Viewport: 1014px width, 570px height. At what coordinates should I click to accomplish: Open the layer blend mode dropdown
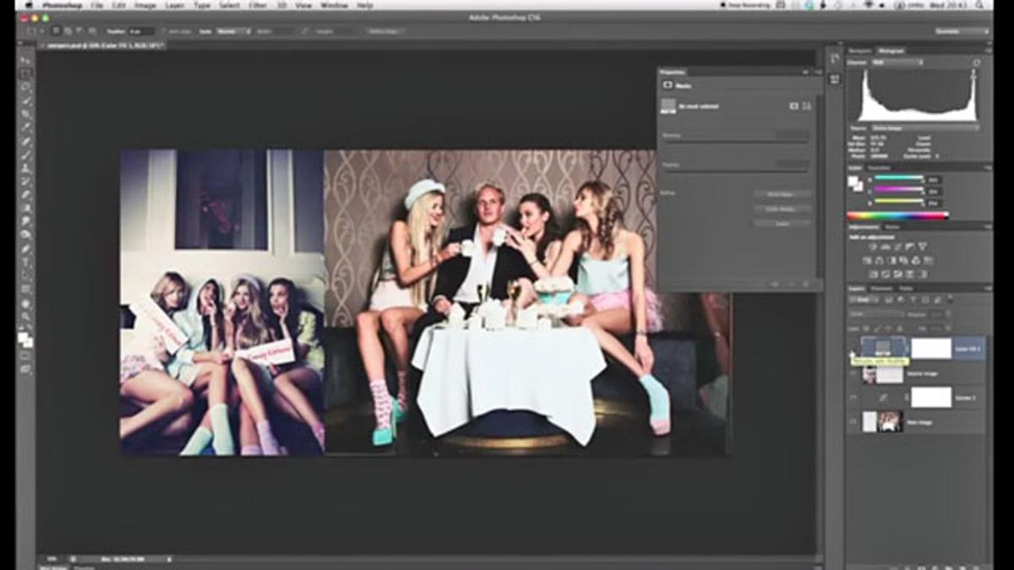point(876,313)
